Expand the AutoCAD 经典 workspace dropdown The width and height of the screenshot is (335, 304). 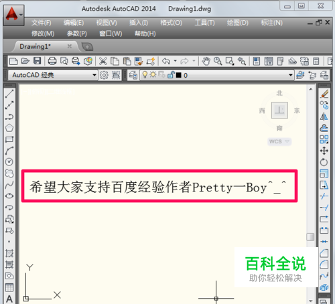(x=94, y=75)
